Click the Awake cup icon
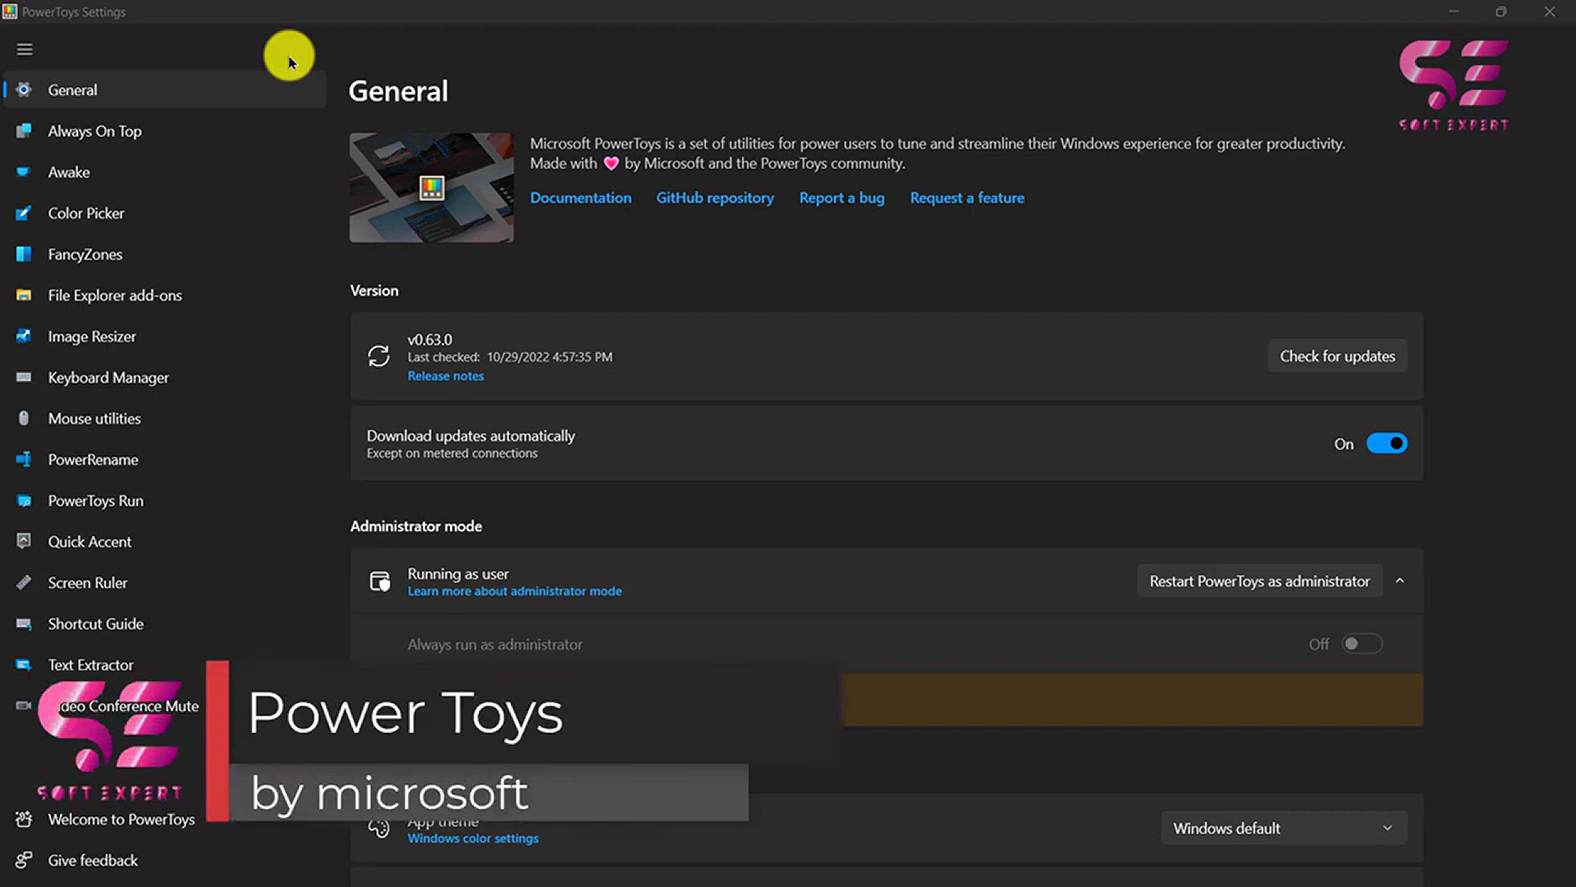Screen dimensions: 1576x887 pyautogui.click(x=24, y=172)
